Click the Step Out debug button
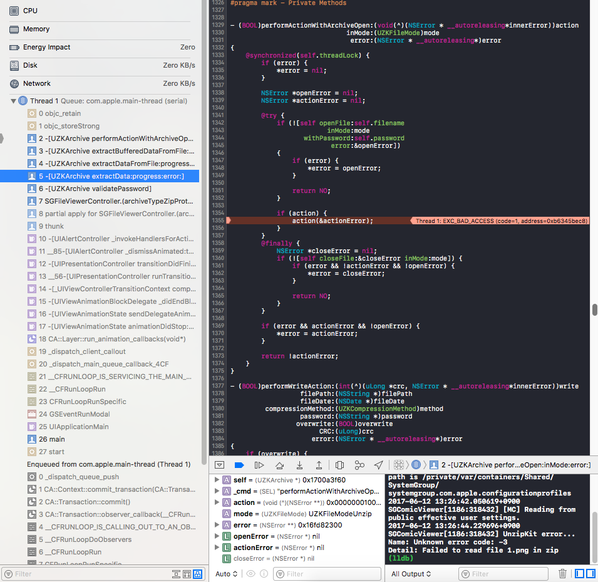The image size is (598, 582). coord(319,465)
